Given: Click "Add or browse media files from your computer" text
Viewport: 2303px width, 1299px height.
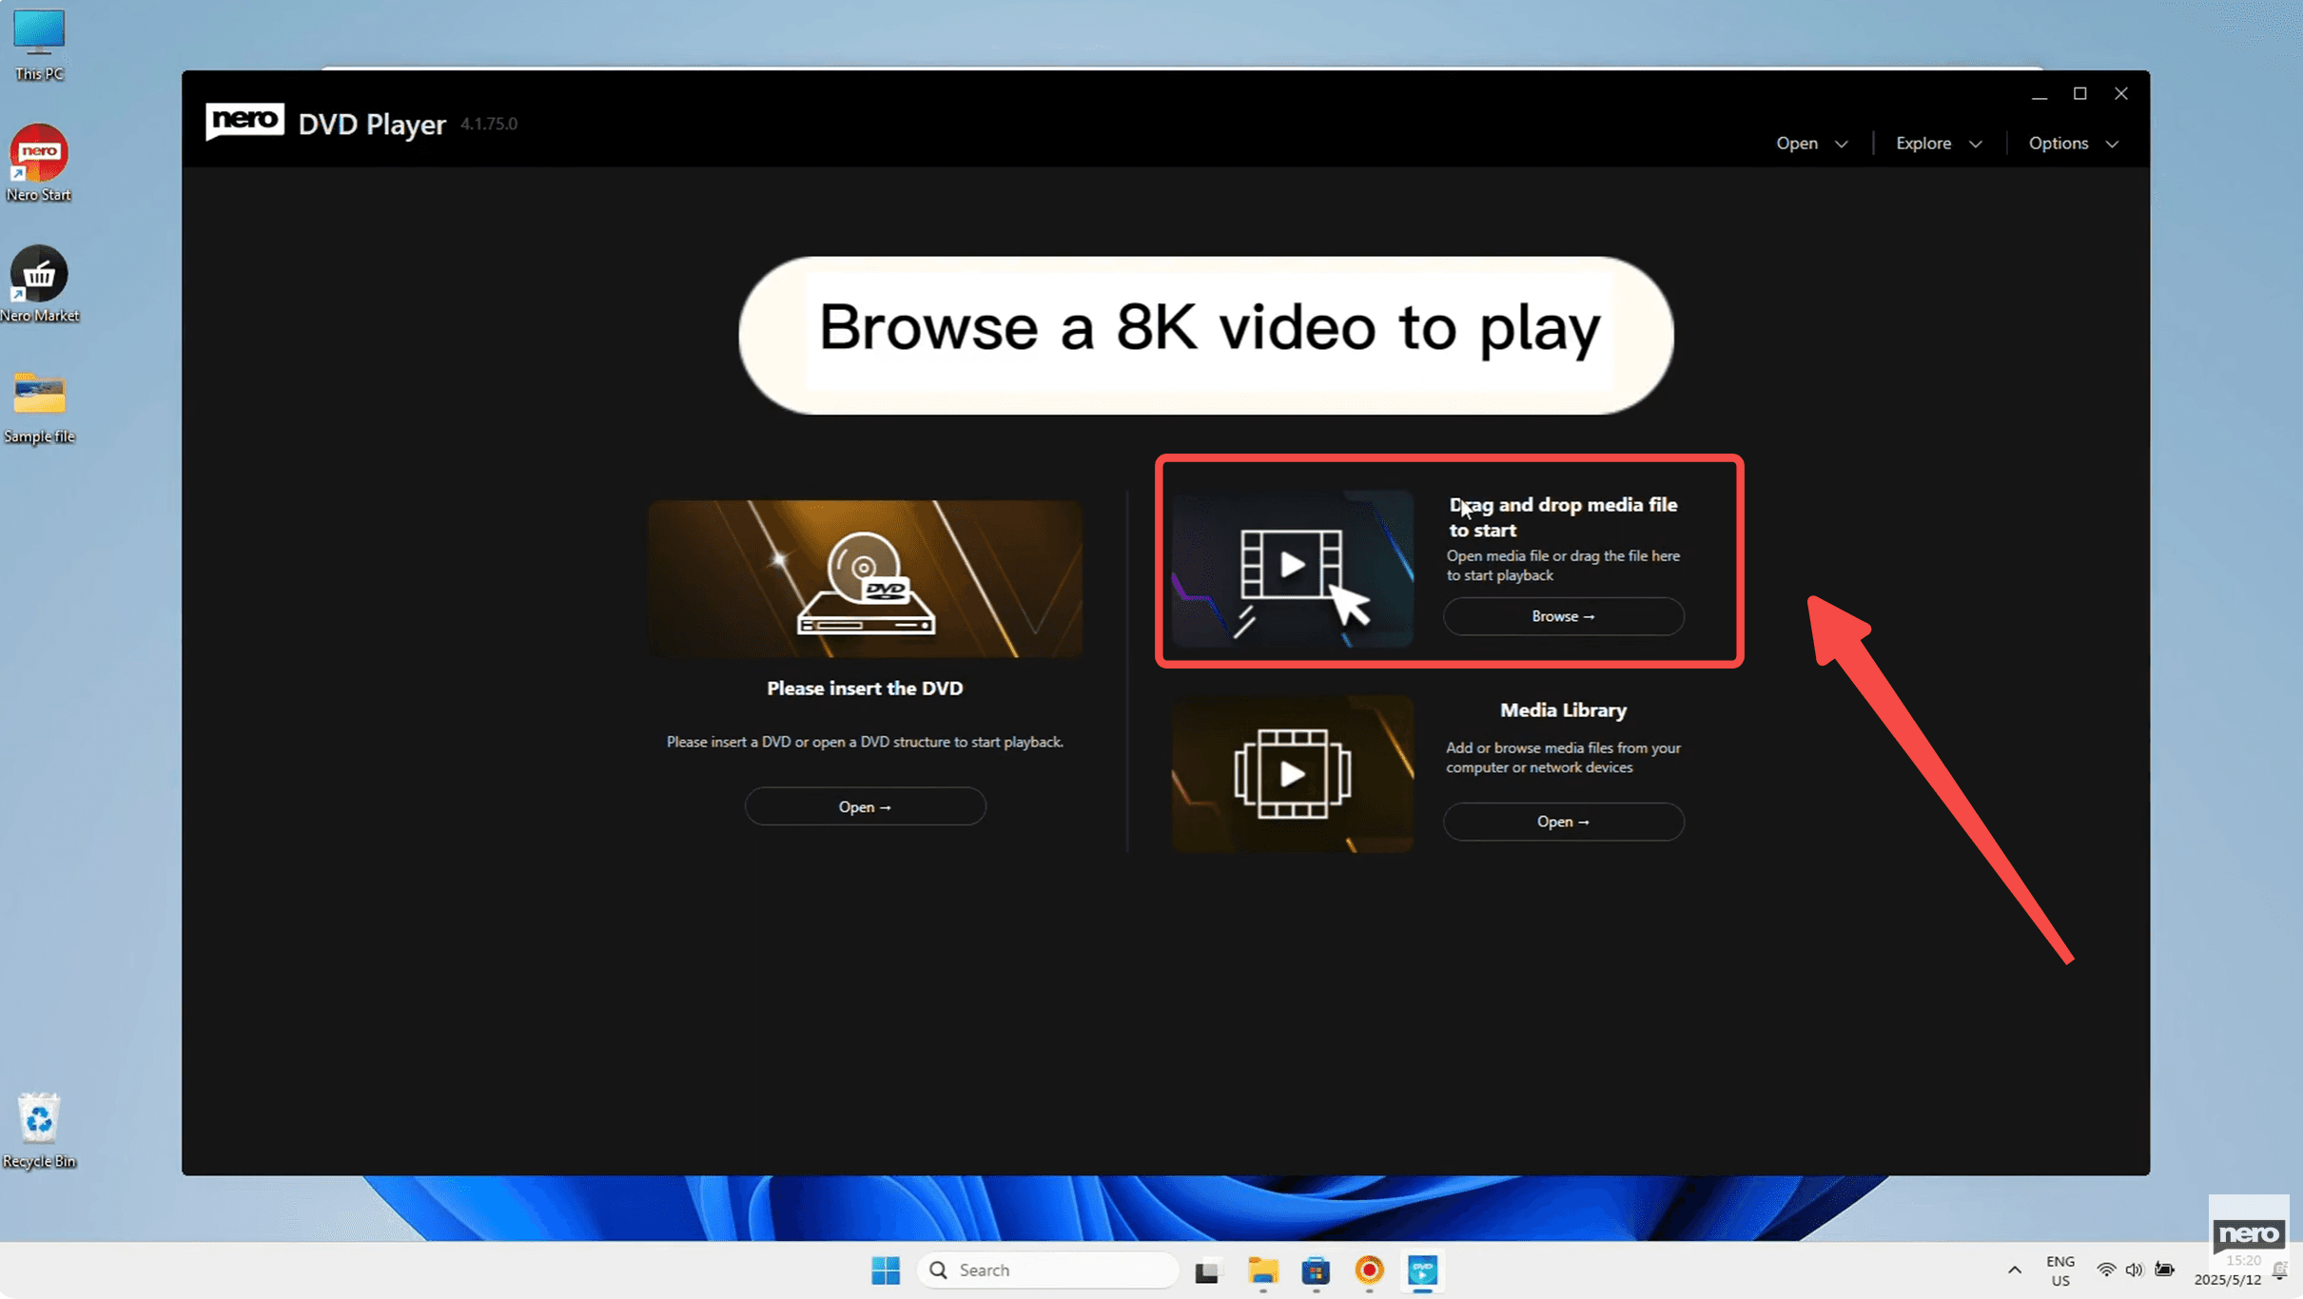Looking at the screenshot, I should (1563, 758).
